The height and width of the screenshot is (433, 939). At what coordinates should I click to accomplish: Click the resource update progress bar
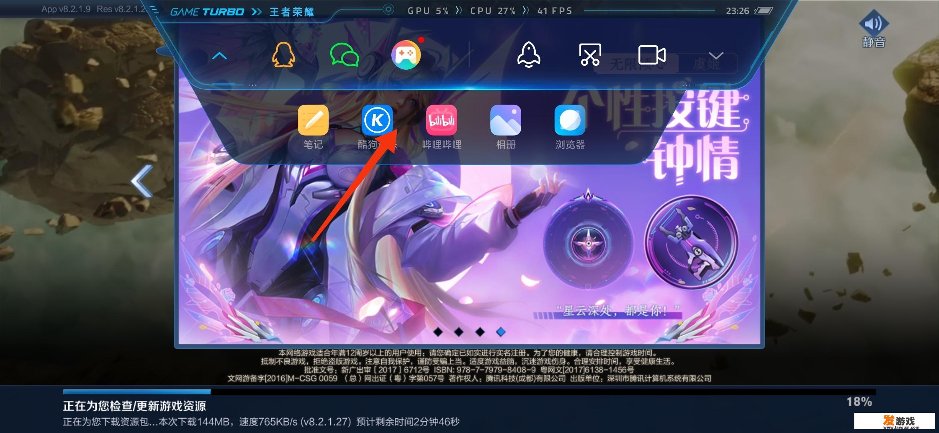(469, 392)
